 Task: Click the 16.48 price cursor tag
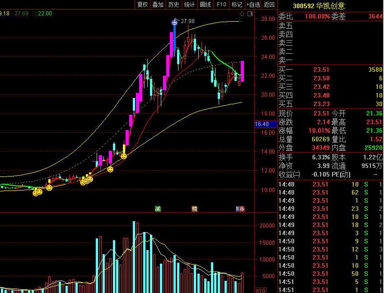[266, 124]
